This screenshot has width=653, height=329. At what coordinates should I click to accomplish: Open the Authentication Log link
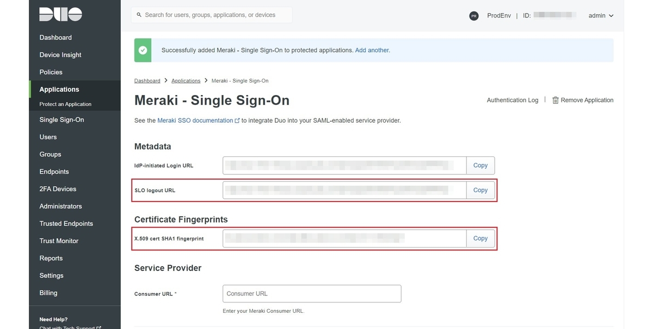[x=512, y=100]
